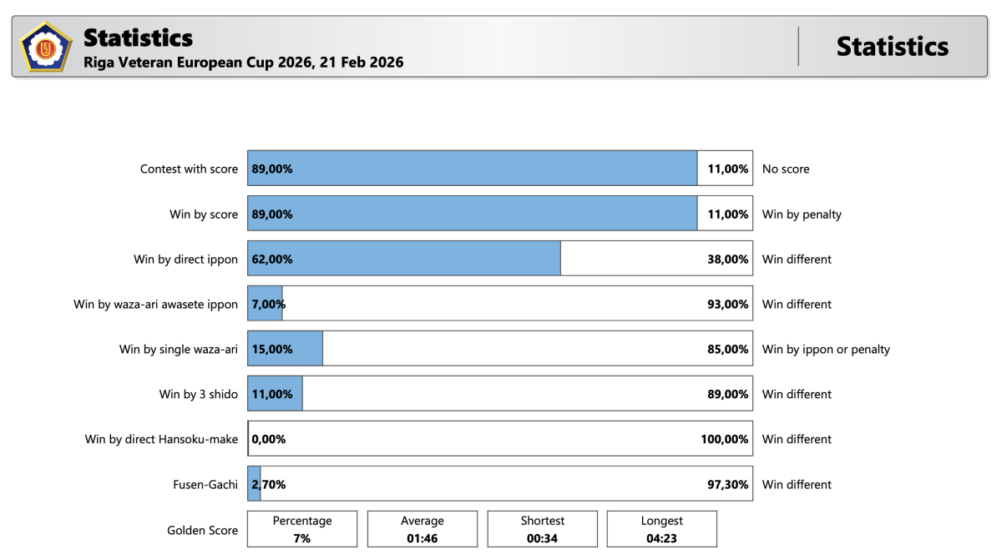The height and width of the screenshot is (560, 1002).
Task: Click the Longest golden score box
Action: click(662, 529)
